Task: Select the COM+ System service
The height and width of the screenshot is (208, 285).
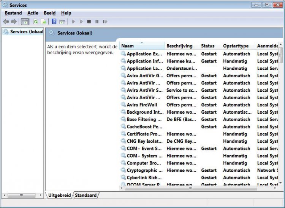Action: click(x=145, y=156)
